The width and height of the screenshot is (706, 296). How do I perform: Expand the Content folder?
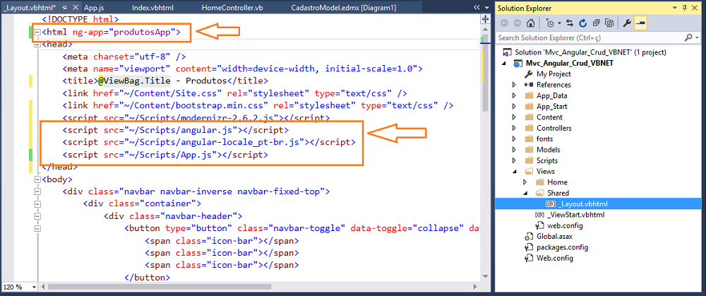tap(514, 117)
